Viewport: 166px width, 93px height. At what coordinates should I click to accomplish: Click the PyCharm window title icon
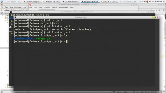click(2, 5)
